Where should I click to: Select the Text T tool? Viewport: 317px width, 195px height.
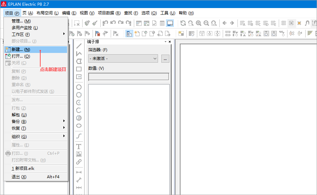pos(79,146)
